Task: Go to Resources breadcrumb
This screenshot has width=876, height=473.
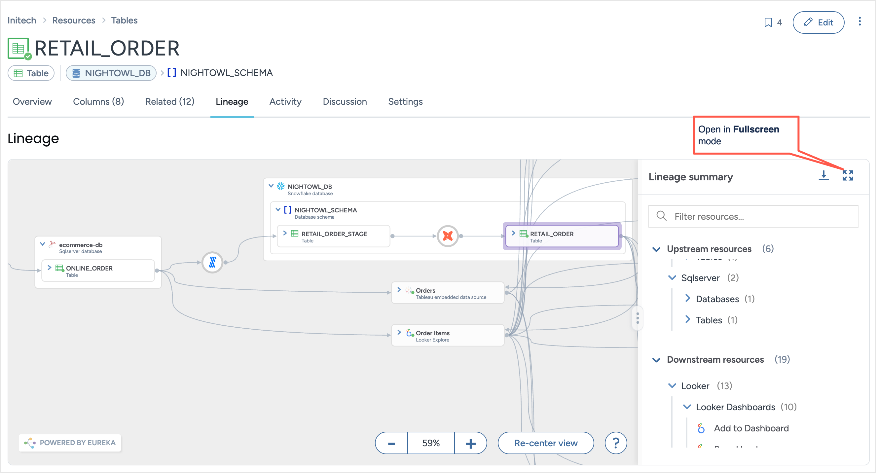Action: point(73,20)
